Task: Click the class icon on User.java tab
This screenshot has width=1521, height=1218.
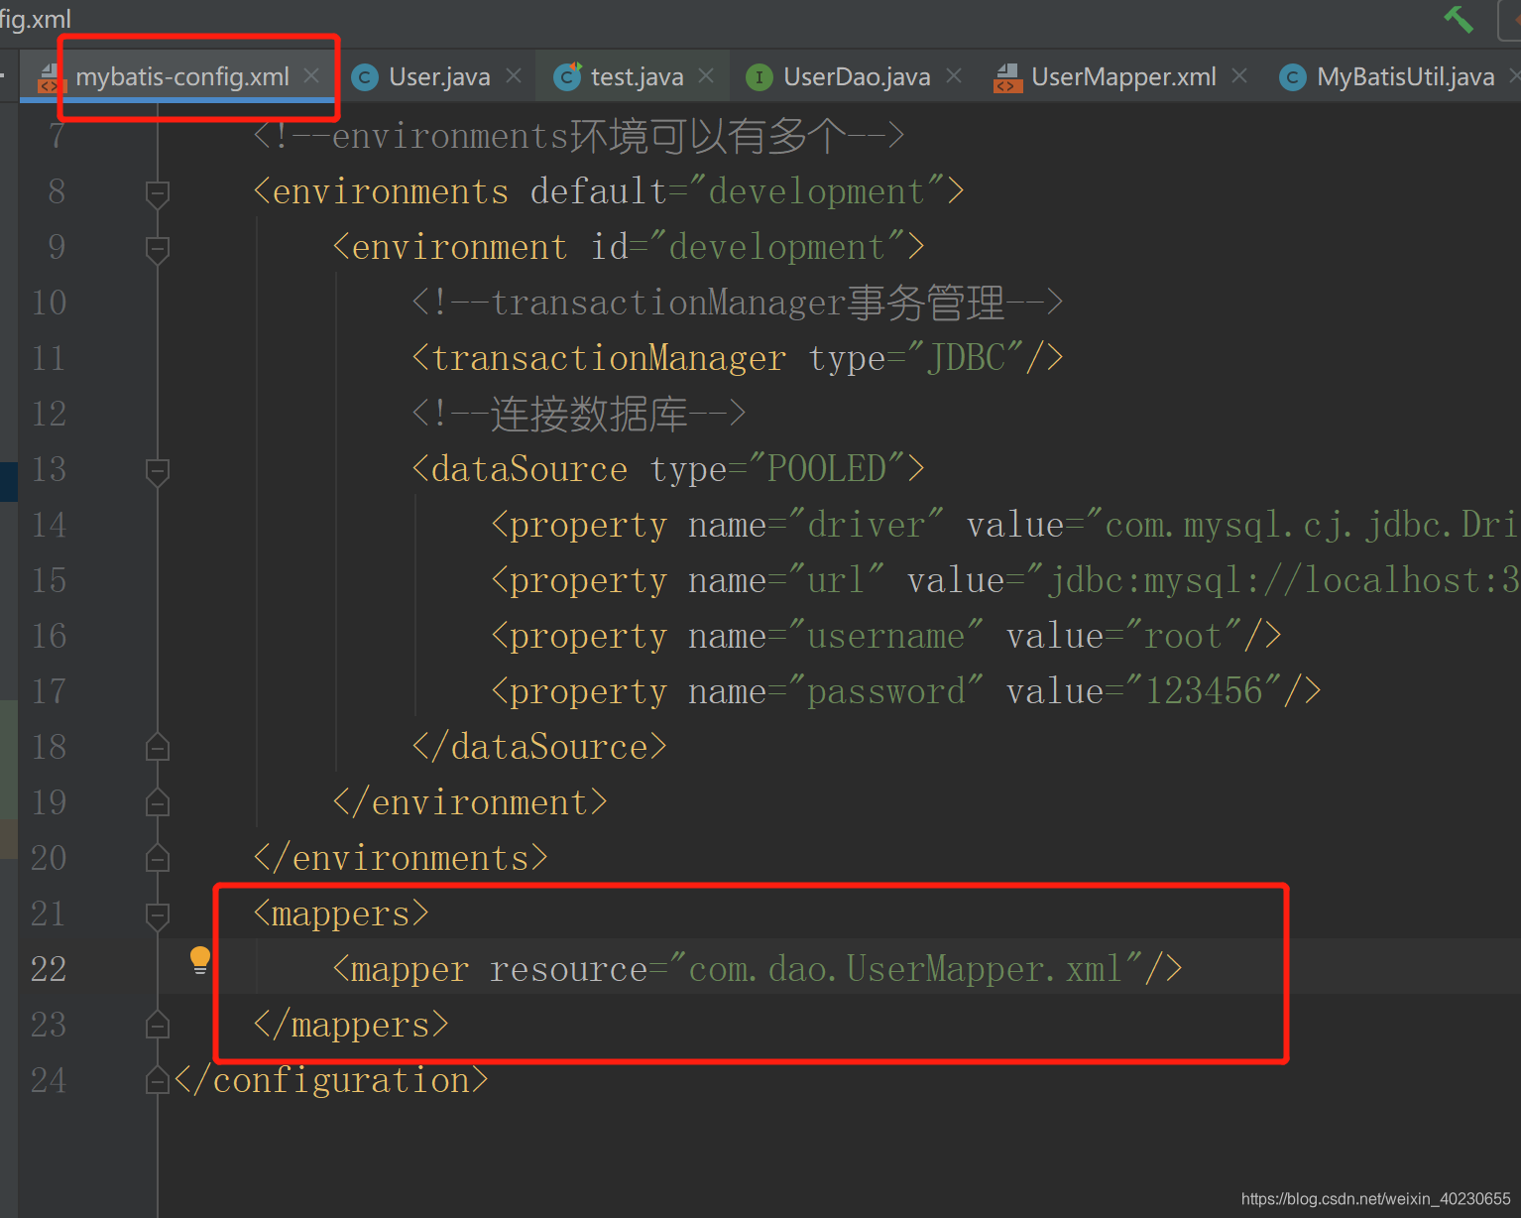Action: pyautogui.click(x=365, y=77)
